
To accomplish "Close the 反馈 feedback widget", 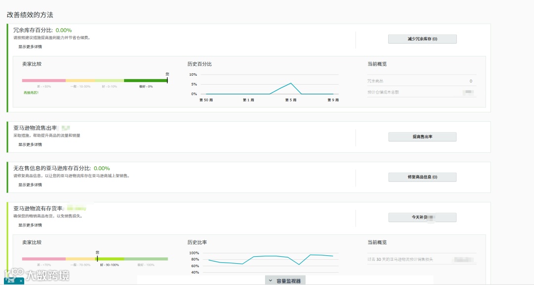I will click(21, 281).
